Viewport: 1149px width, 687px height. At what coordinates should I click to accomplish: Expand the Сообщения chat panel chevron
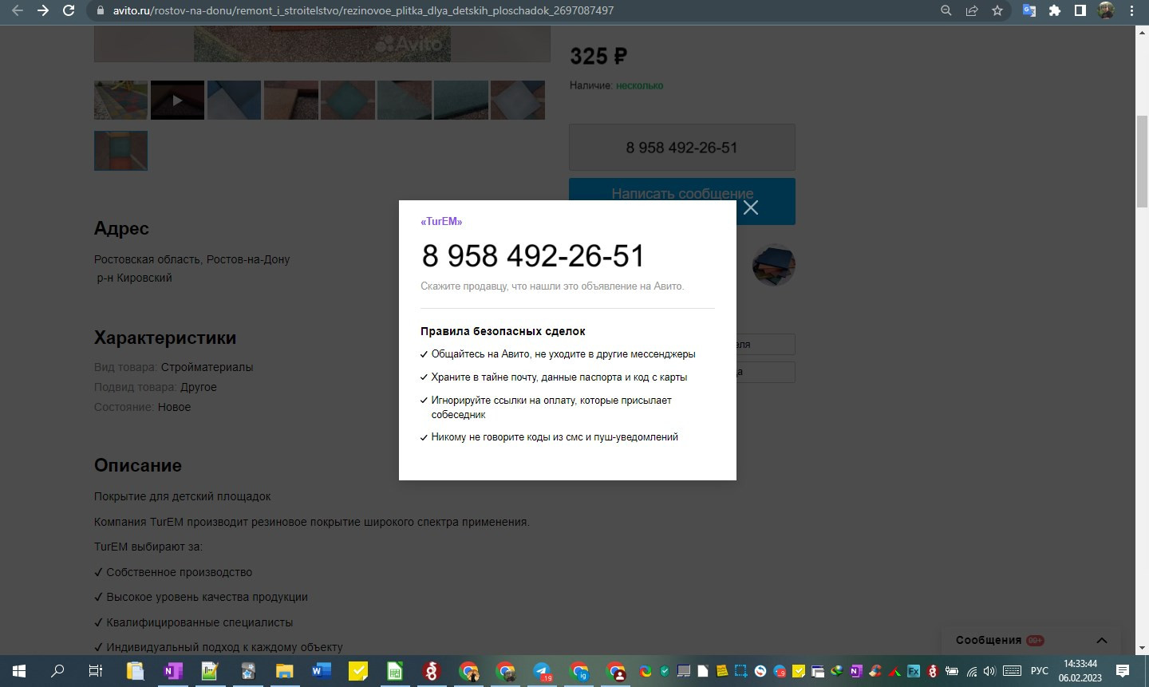pyautogui.click(x=1102, y=640)
